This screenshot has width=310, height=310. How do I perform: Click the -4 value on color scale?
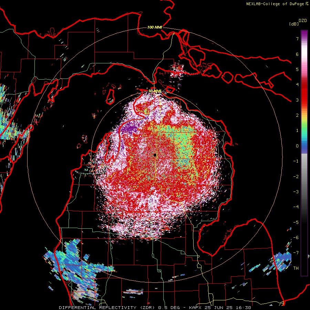(x=296, y=207)
